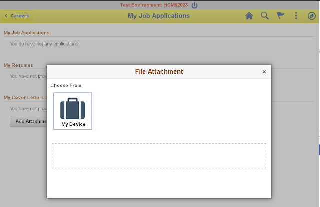
Task: Click the power icon beside Test Environment
Action: click(195, 5)
